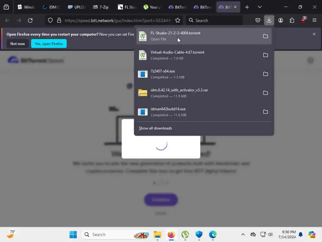Screen dimensions: 322x242
Task: Open Microsoft Edge from the taskbar
Action: pos(213,234)
